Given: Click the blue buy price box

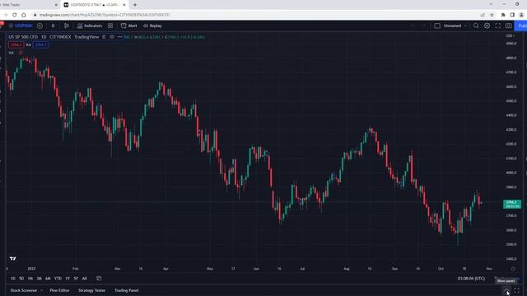Looking at the screenshot, I should click(x=40, y=44).
